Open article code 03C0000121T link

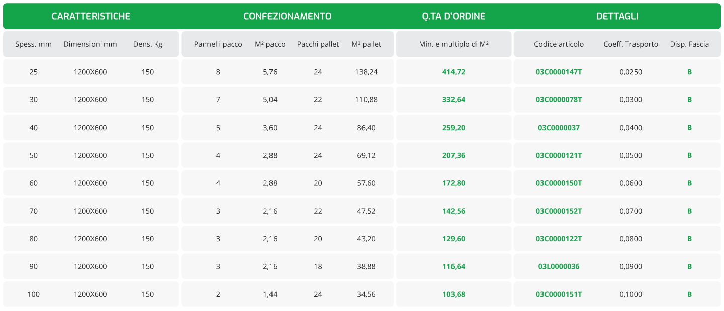[559, 155]
